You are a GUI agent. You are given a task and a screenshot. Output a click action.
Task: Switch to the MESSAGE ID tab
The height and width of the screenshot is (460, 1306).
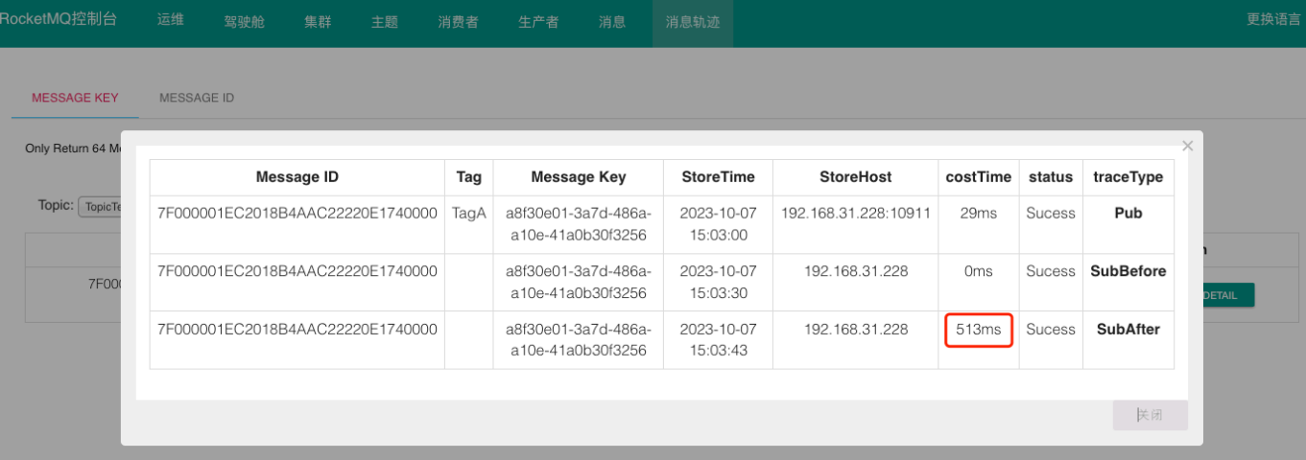(197, 98)
